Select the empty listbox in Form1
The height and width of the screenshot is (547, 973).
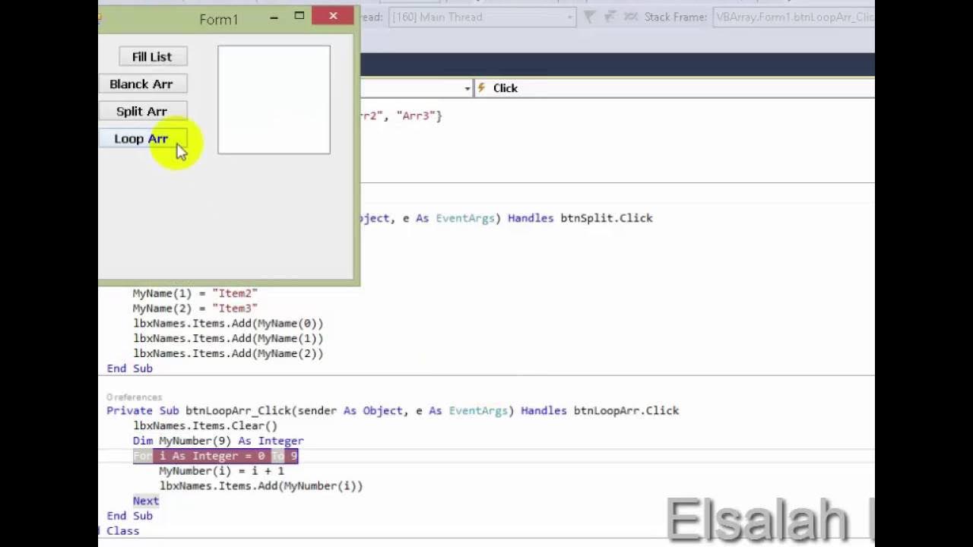[274, 100]
